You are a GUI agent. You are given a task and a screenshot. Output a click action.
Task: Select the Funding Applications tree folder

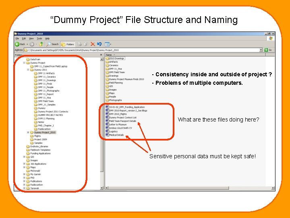click(x=39, y=153)
